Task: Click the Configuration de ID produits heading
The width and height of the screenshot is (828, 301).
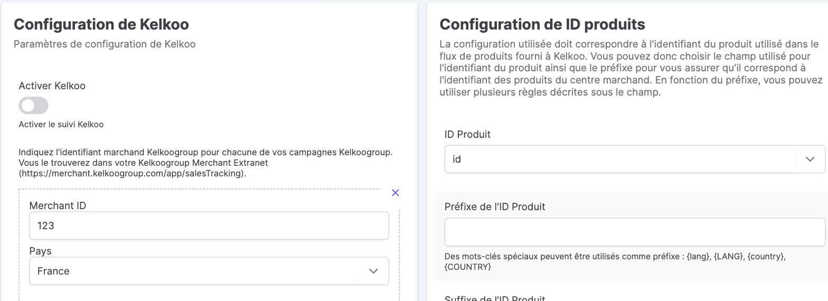Action: point(542,24)
